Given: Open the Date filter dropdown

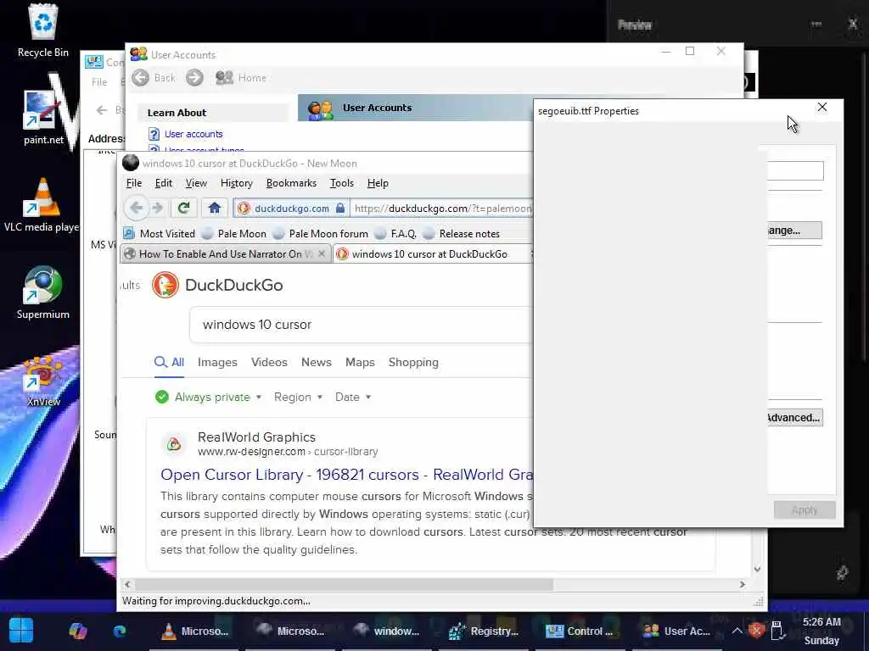Looking at the screenshot, I should tap(353, 397).
